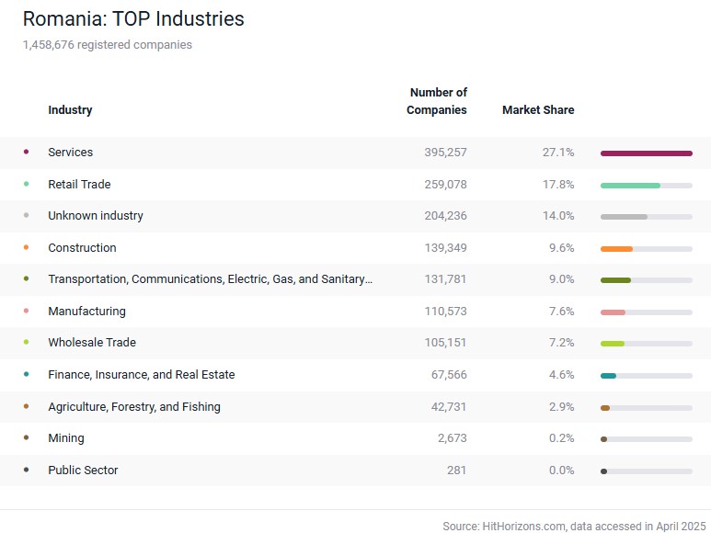Click the pink dot beside Manufacturing
The width and height of the screenshot is (711, 533).
(26, 311)
